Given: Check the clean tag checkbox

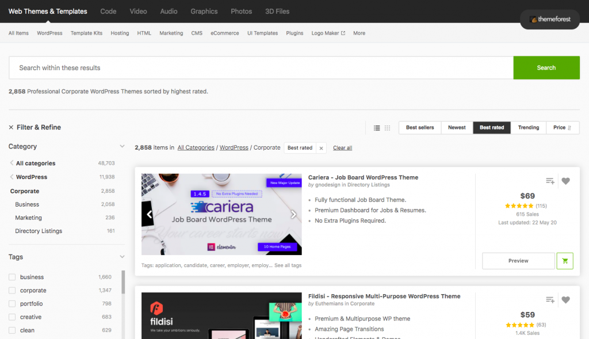Looking at the screenshot, I should 12,330.
